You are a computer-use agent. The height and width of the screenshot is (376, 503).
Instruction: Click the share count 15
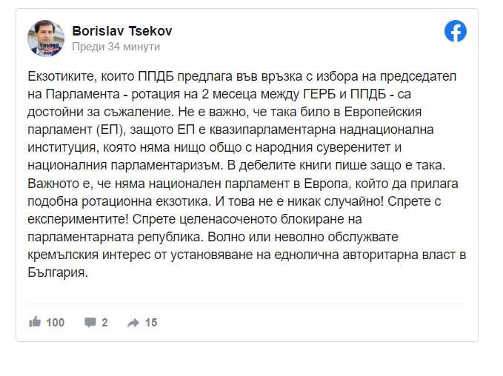pyautogui.click(x=151, y=322)
